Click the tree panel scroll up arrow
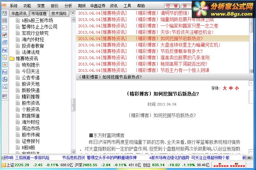256x170 pixels. tap(73, 20)
